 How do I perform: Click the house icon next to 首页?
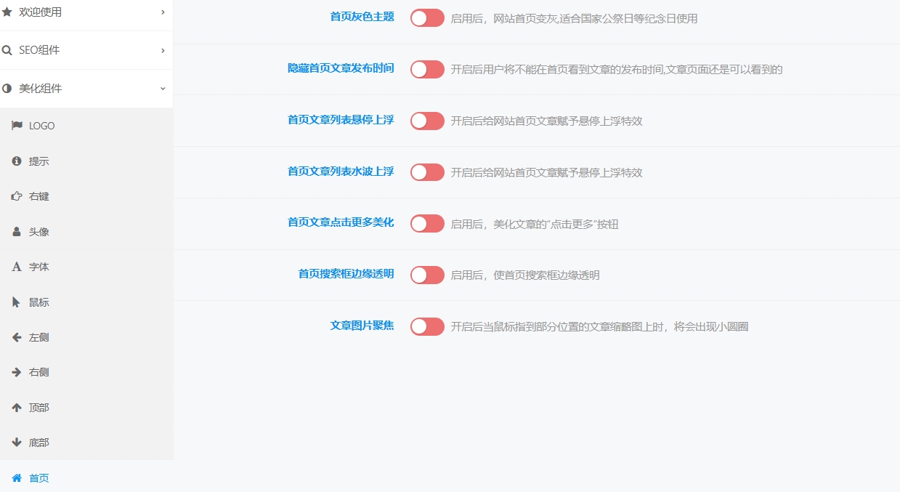pos(17,478)
